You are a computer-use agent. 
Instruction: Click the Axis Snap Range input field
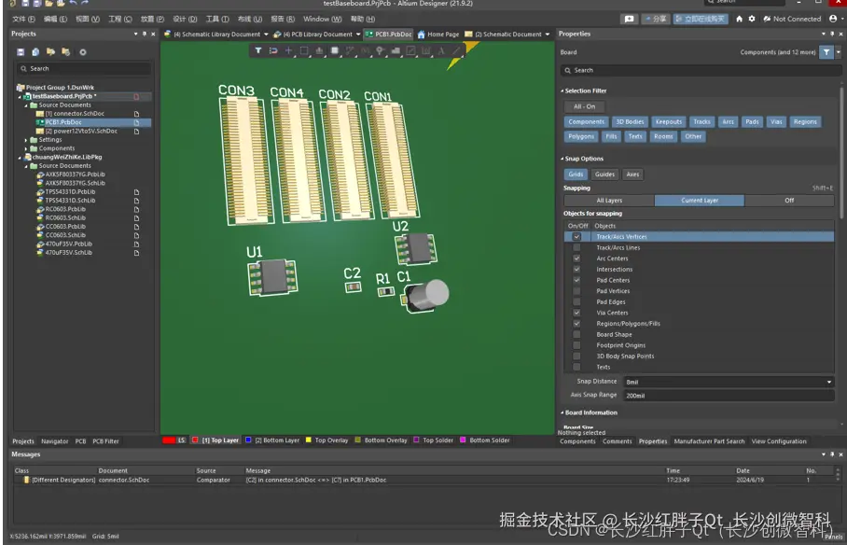click(x=728, y=396)
